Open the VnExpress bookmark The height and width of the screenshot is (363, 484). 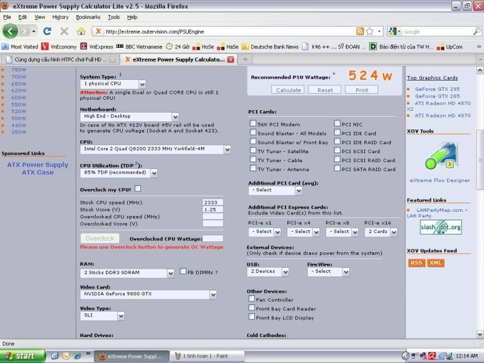tap(97, 47)
